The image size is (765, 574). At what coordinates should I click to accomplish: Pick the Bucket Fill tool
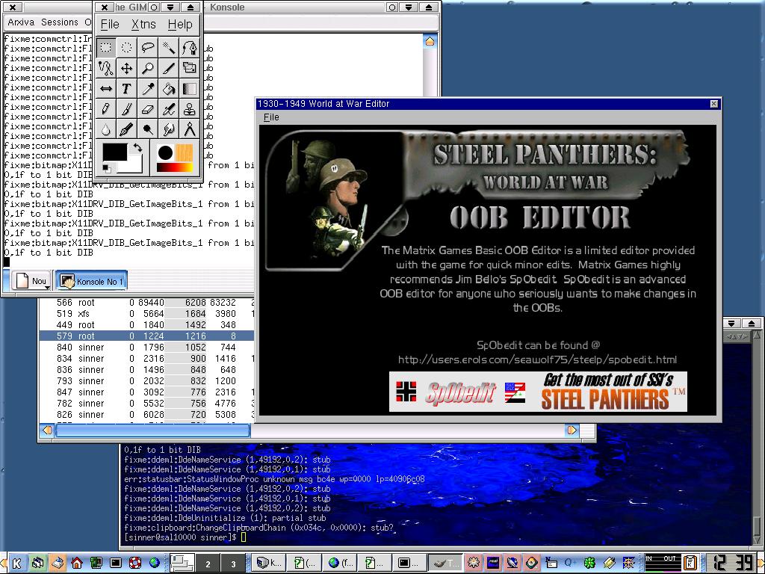pos(169,89)
